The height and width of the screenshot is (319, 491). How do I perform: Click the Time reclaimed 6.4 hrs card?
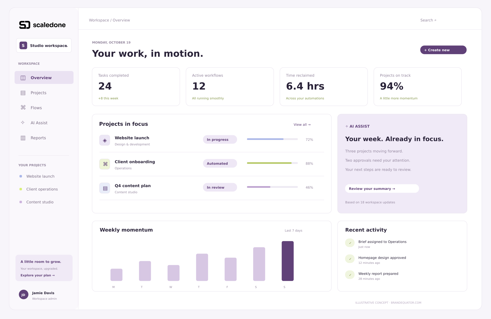coord(323,87)
